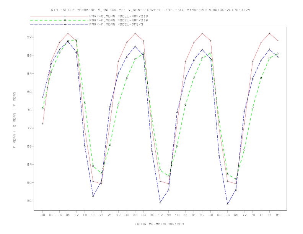Click x-axis forecast hour label 72
This screenshot has height=234, width=303.
pos(244,215)
